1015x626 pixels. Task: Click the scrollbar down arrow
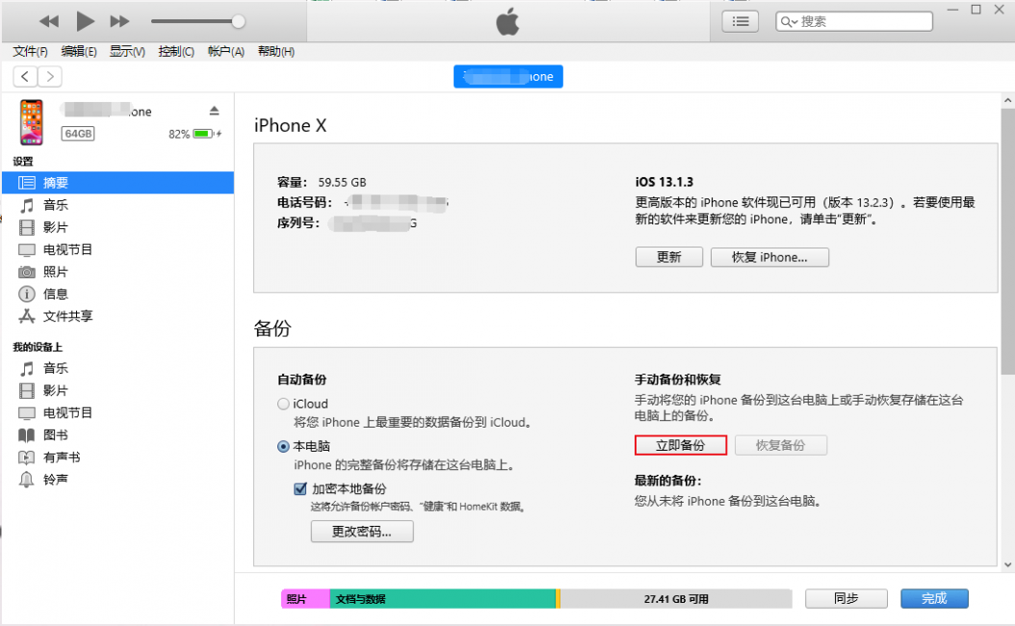pos(1007,564)
